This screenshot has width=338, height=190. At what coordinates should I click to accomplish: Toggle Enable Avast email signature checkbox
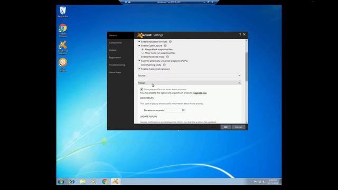tap(139, 69)
